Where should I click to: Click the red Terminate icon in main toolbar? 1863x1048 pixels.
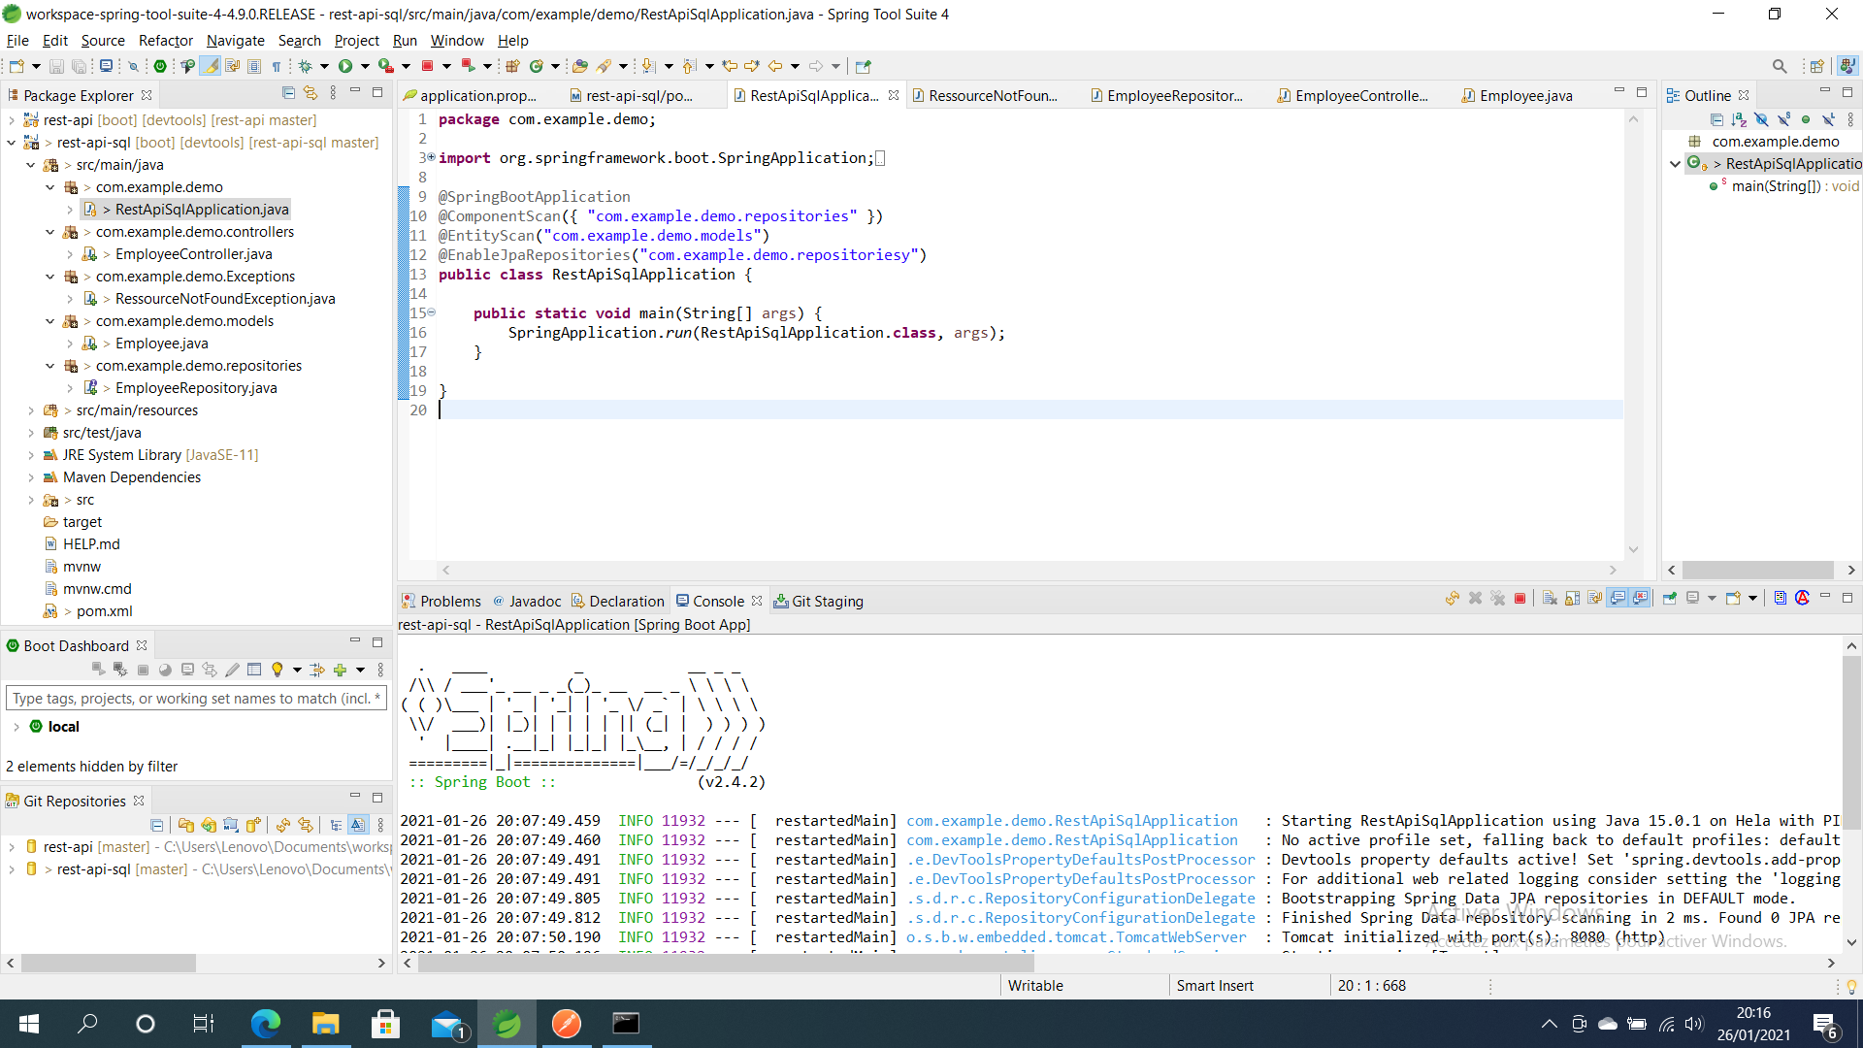point(427,66)
